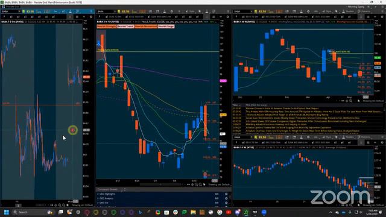
Task: Open the share icon in middle chart toolbar
Action: pos(150,11)
